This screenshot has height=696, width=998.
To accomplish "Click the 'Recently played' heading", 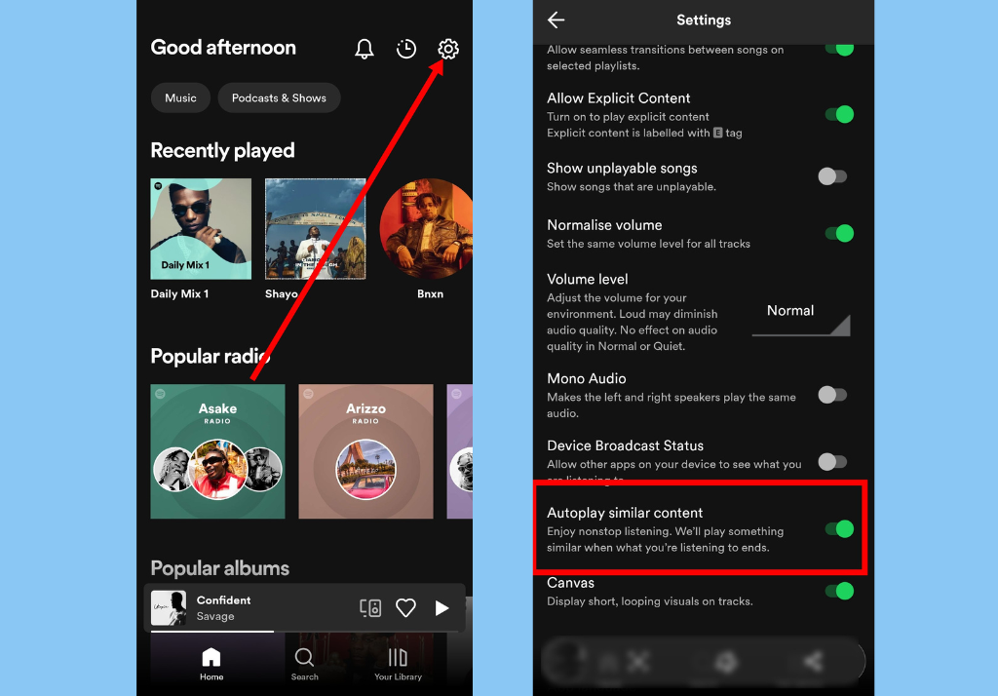I will pyautogui.click(x=222, y=150).
